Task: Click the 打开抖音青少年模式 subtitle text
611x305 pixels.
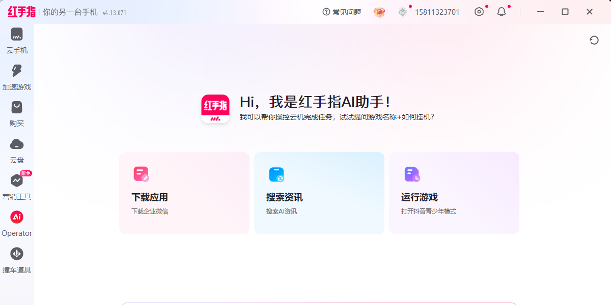Action: (429, 211)
